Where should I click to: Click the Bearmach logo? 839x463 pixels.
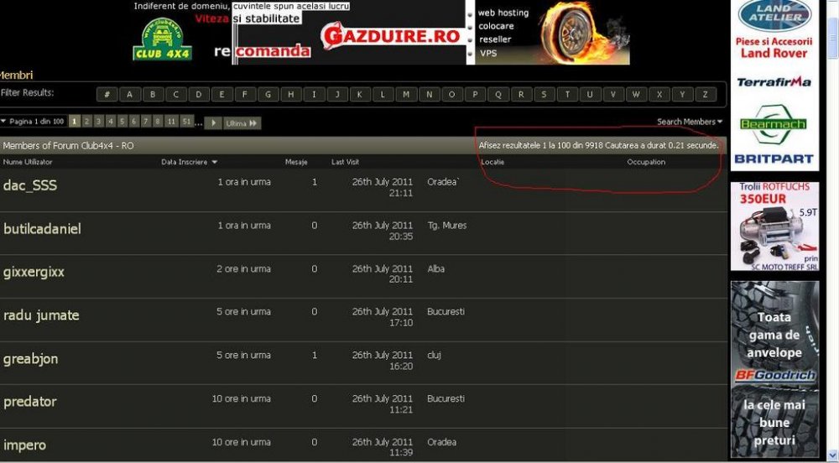tap(774, 125)
